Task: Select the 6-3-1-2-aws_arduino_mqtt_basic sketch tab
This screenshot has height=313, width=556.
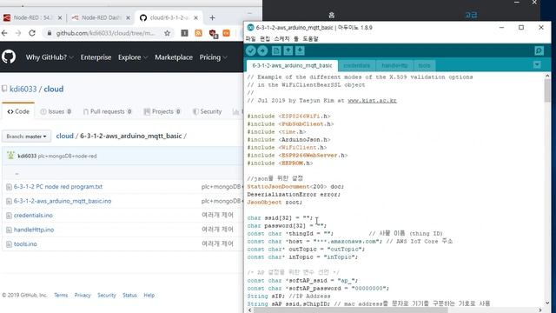Action: [x=292, y=66]
